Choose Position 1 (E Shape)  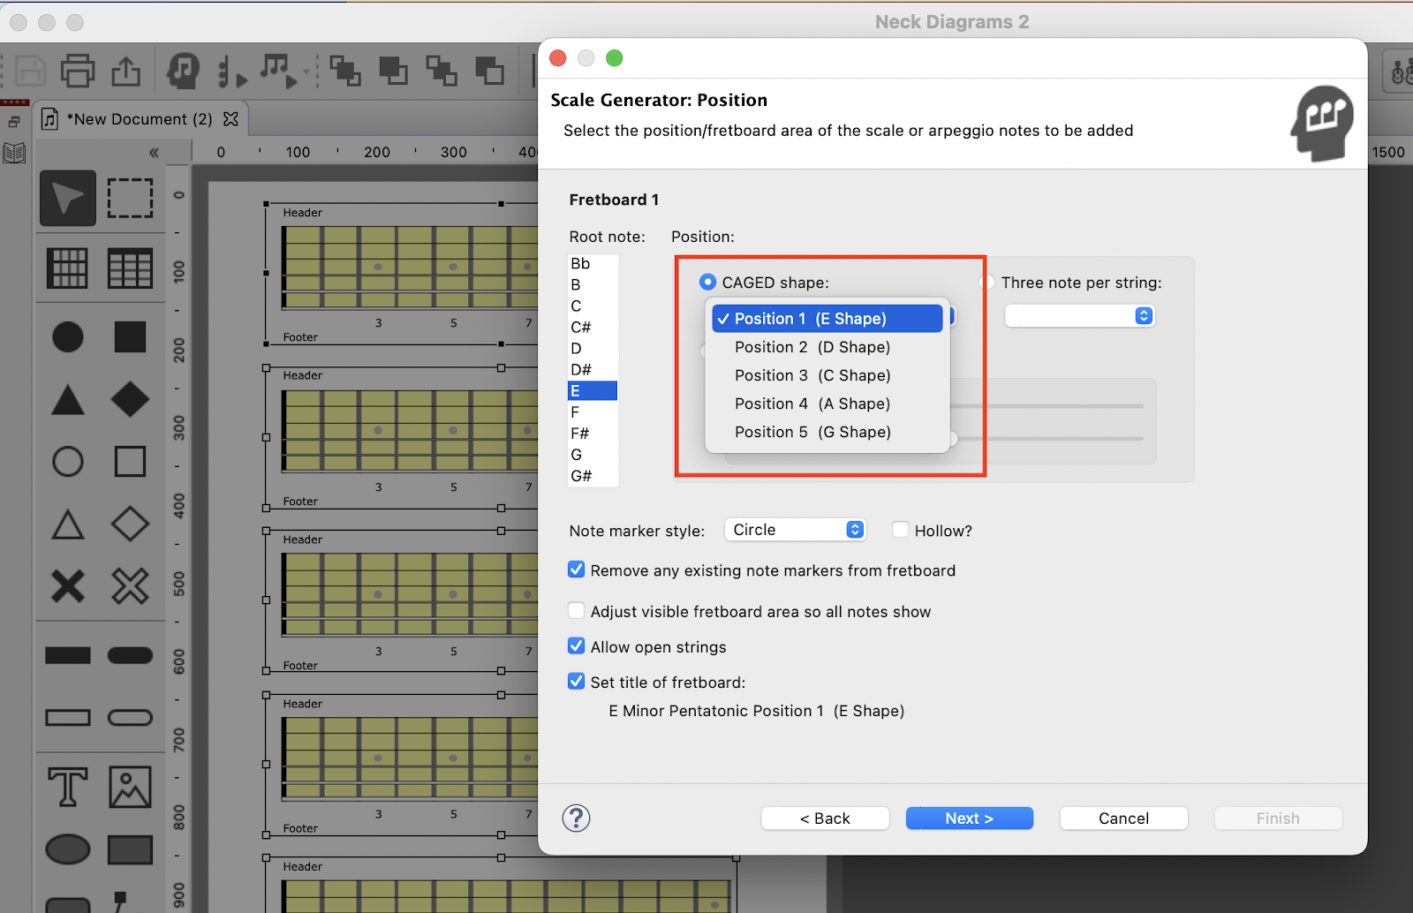(827, 319)
